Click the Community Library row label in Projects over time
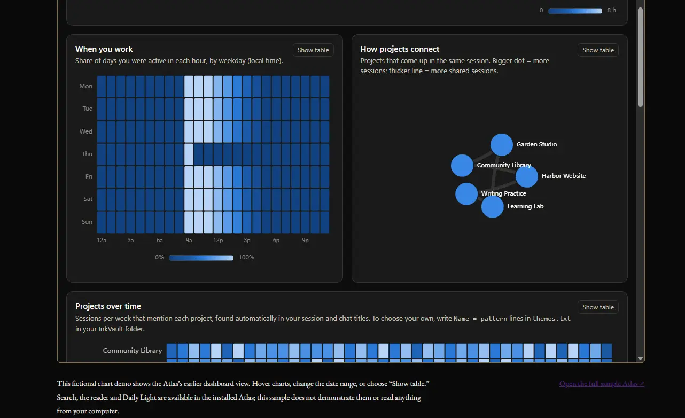 (133, 351)
